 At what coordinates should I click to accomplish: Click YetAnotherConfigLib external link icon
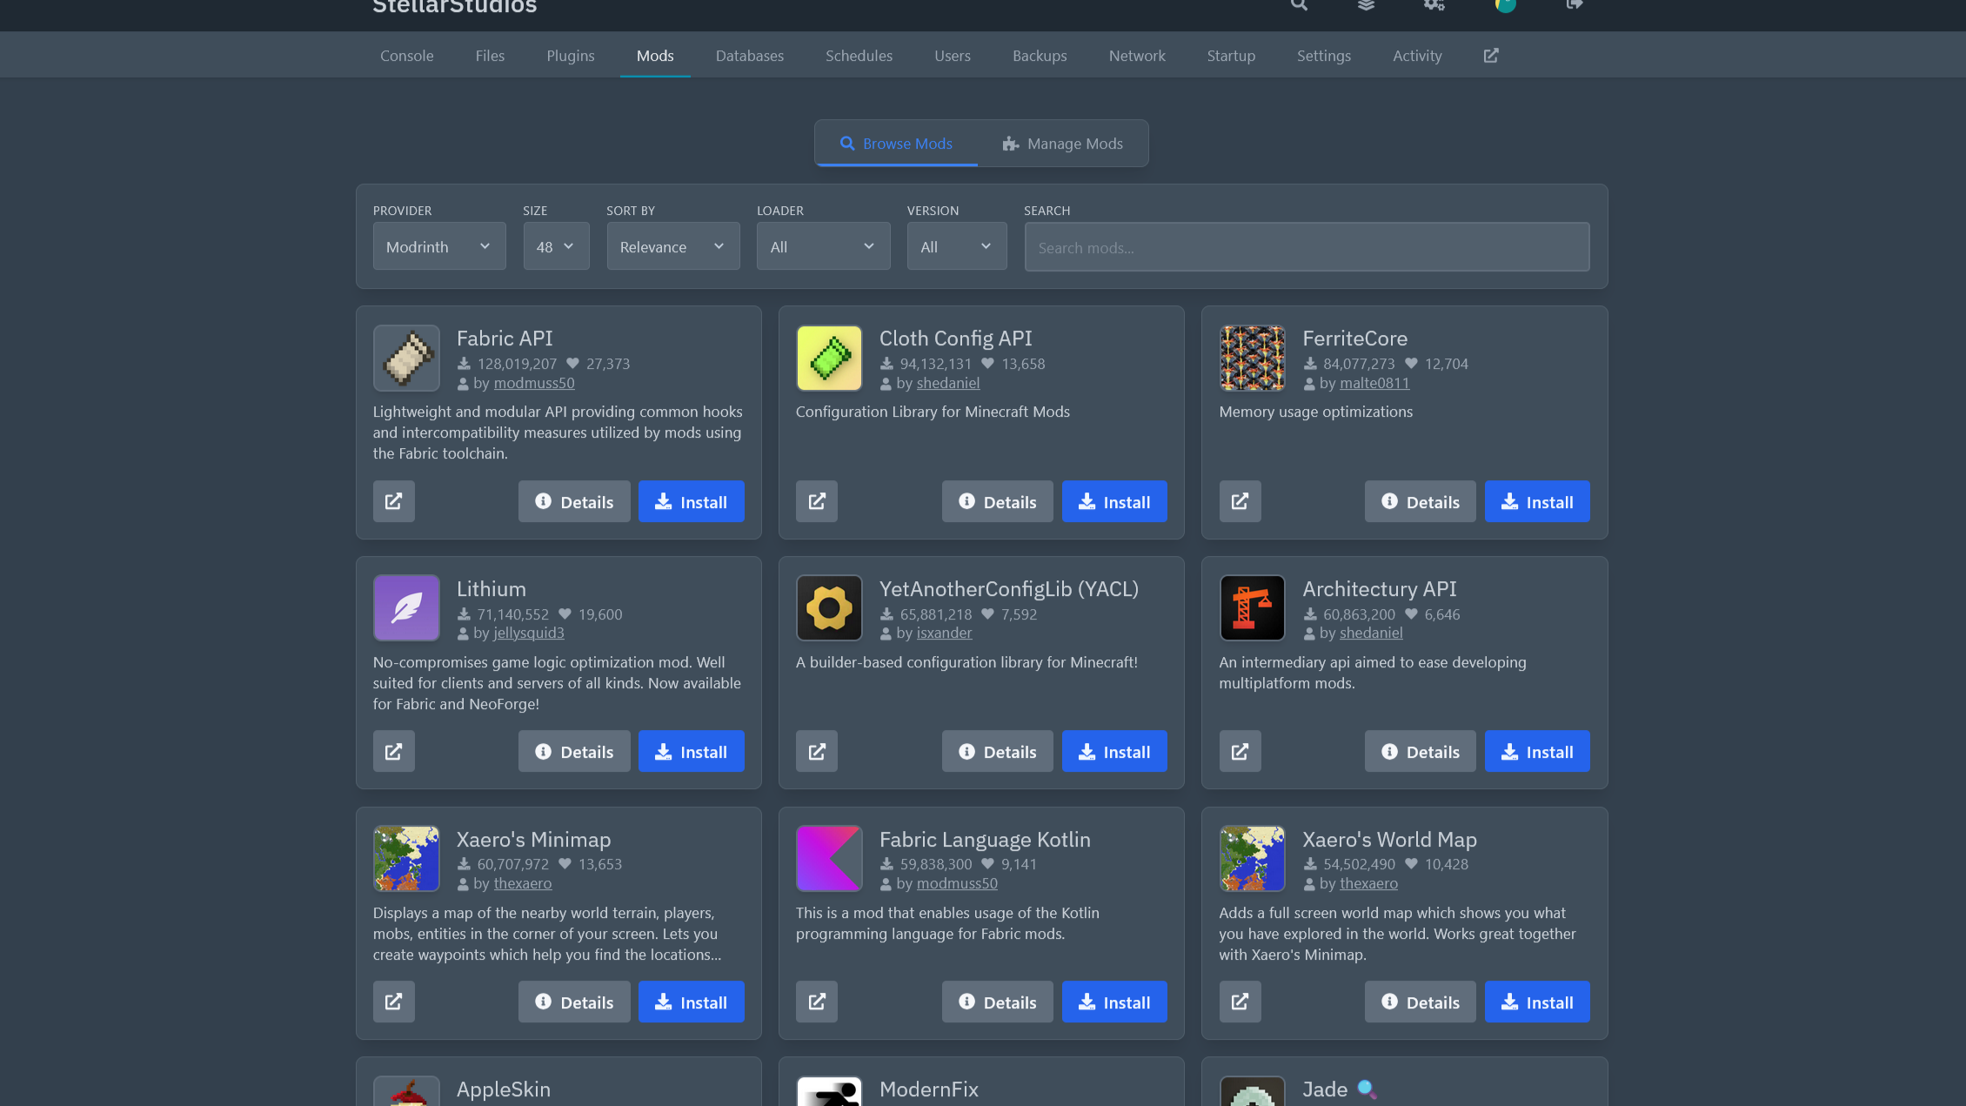[817, 751]
